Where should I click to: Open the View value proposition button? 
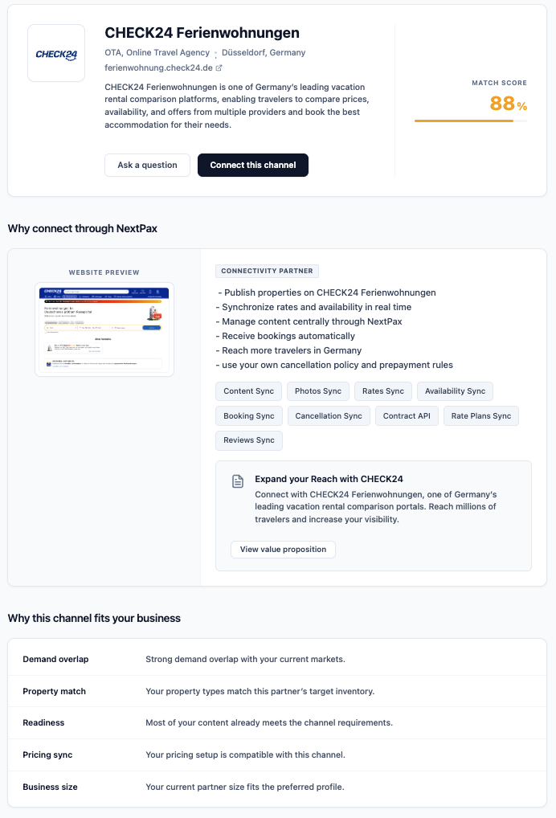[283, 550]
